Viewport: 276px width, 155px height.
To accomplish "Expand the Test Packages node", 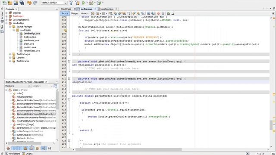I will (x=10, y=54).
